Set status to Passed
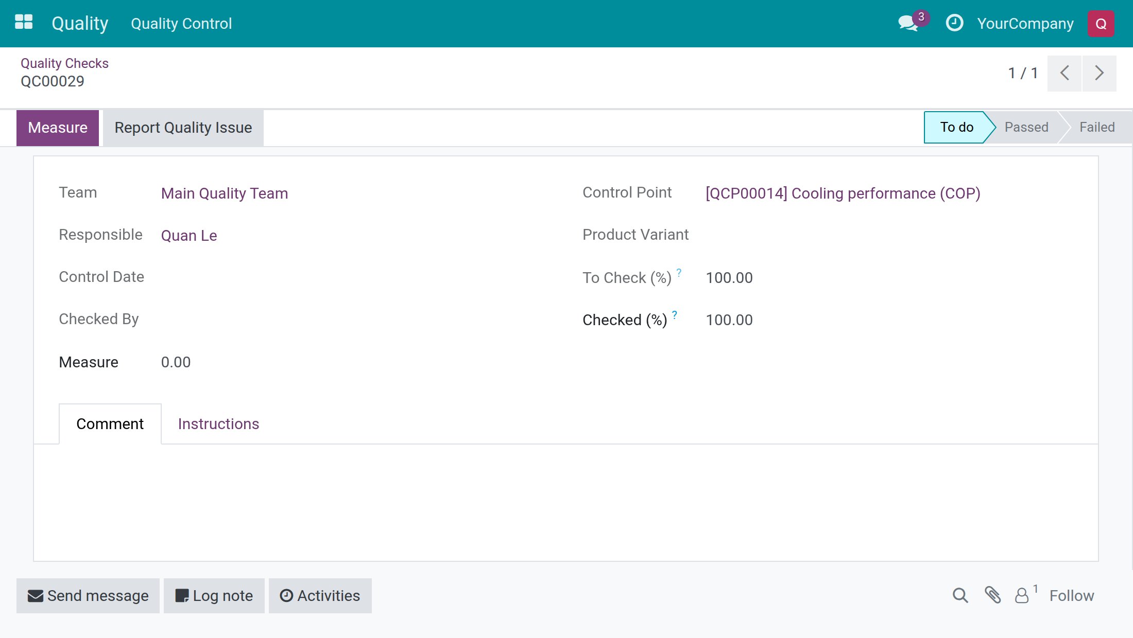Image resolution: width=1133 pixels, height=638 pixels. [x=1026, y=127]
